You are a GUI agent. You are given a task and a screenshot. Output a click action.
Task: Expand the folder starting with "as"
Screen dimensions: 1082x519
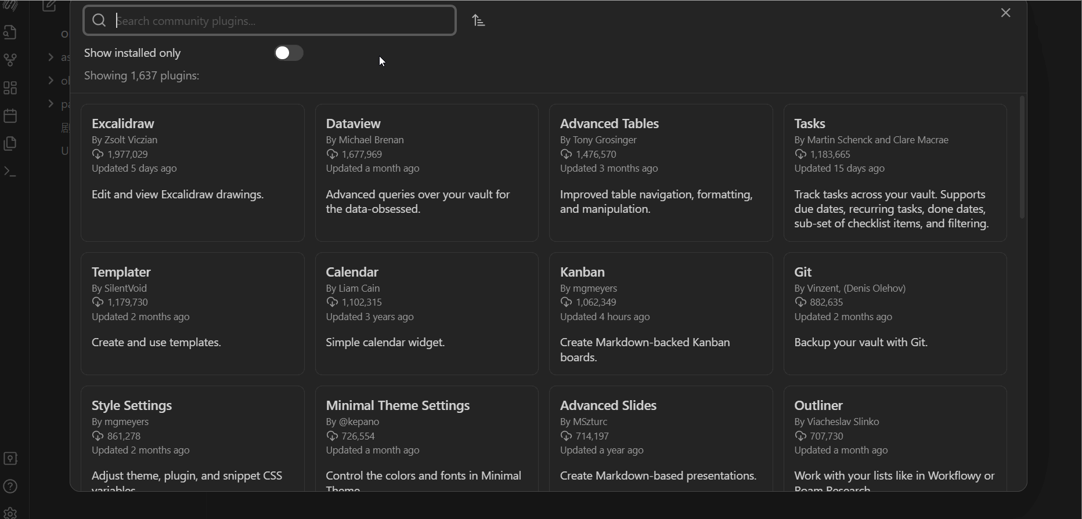[x=51, y=57]
